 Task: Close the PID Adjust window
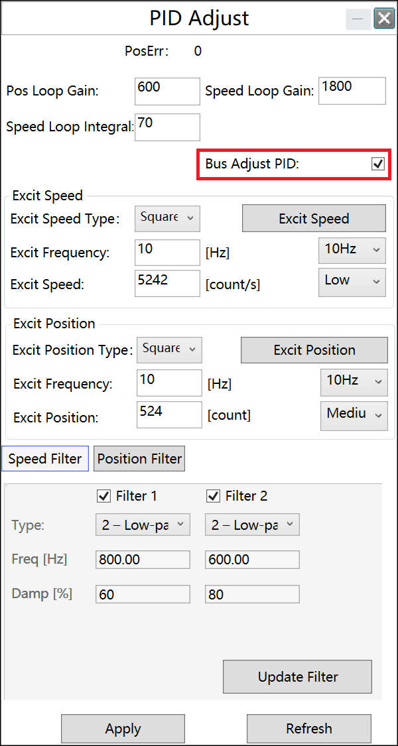coord(383,19)
